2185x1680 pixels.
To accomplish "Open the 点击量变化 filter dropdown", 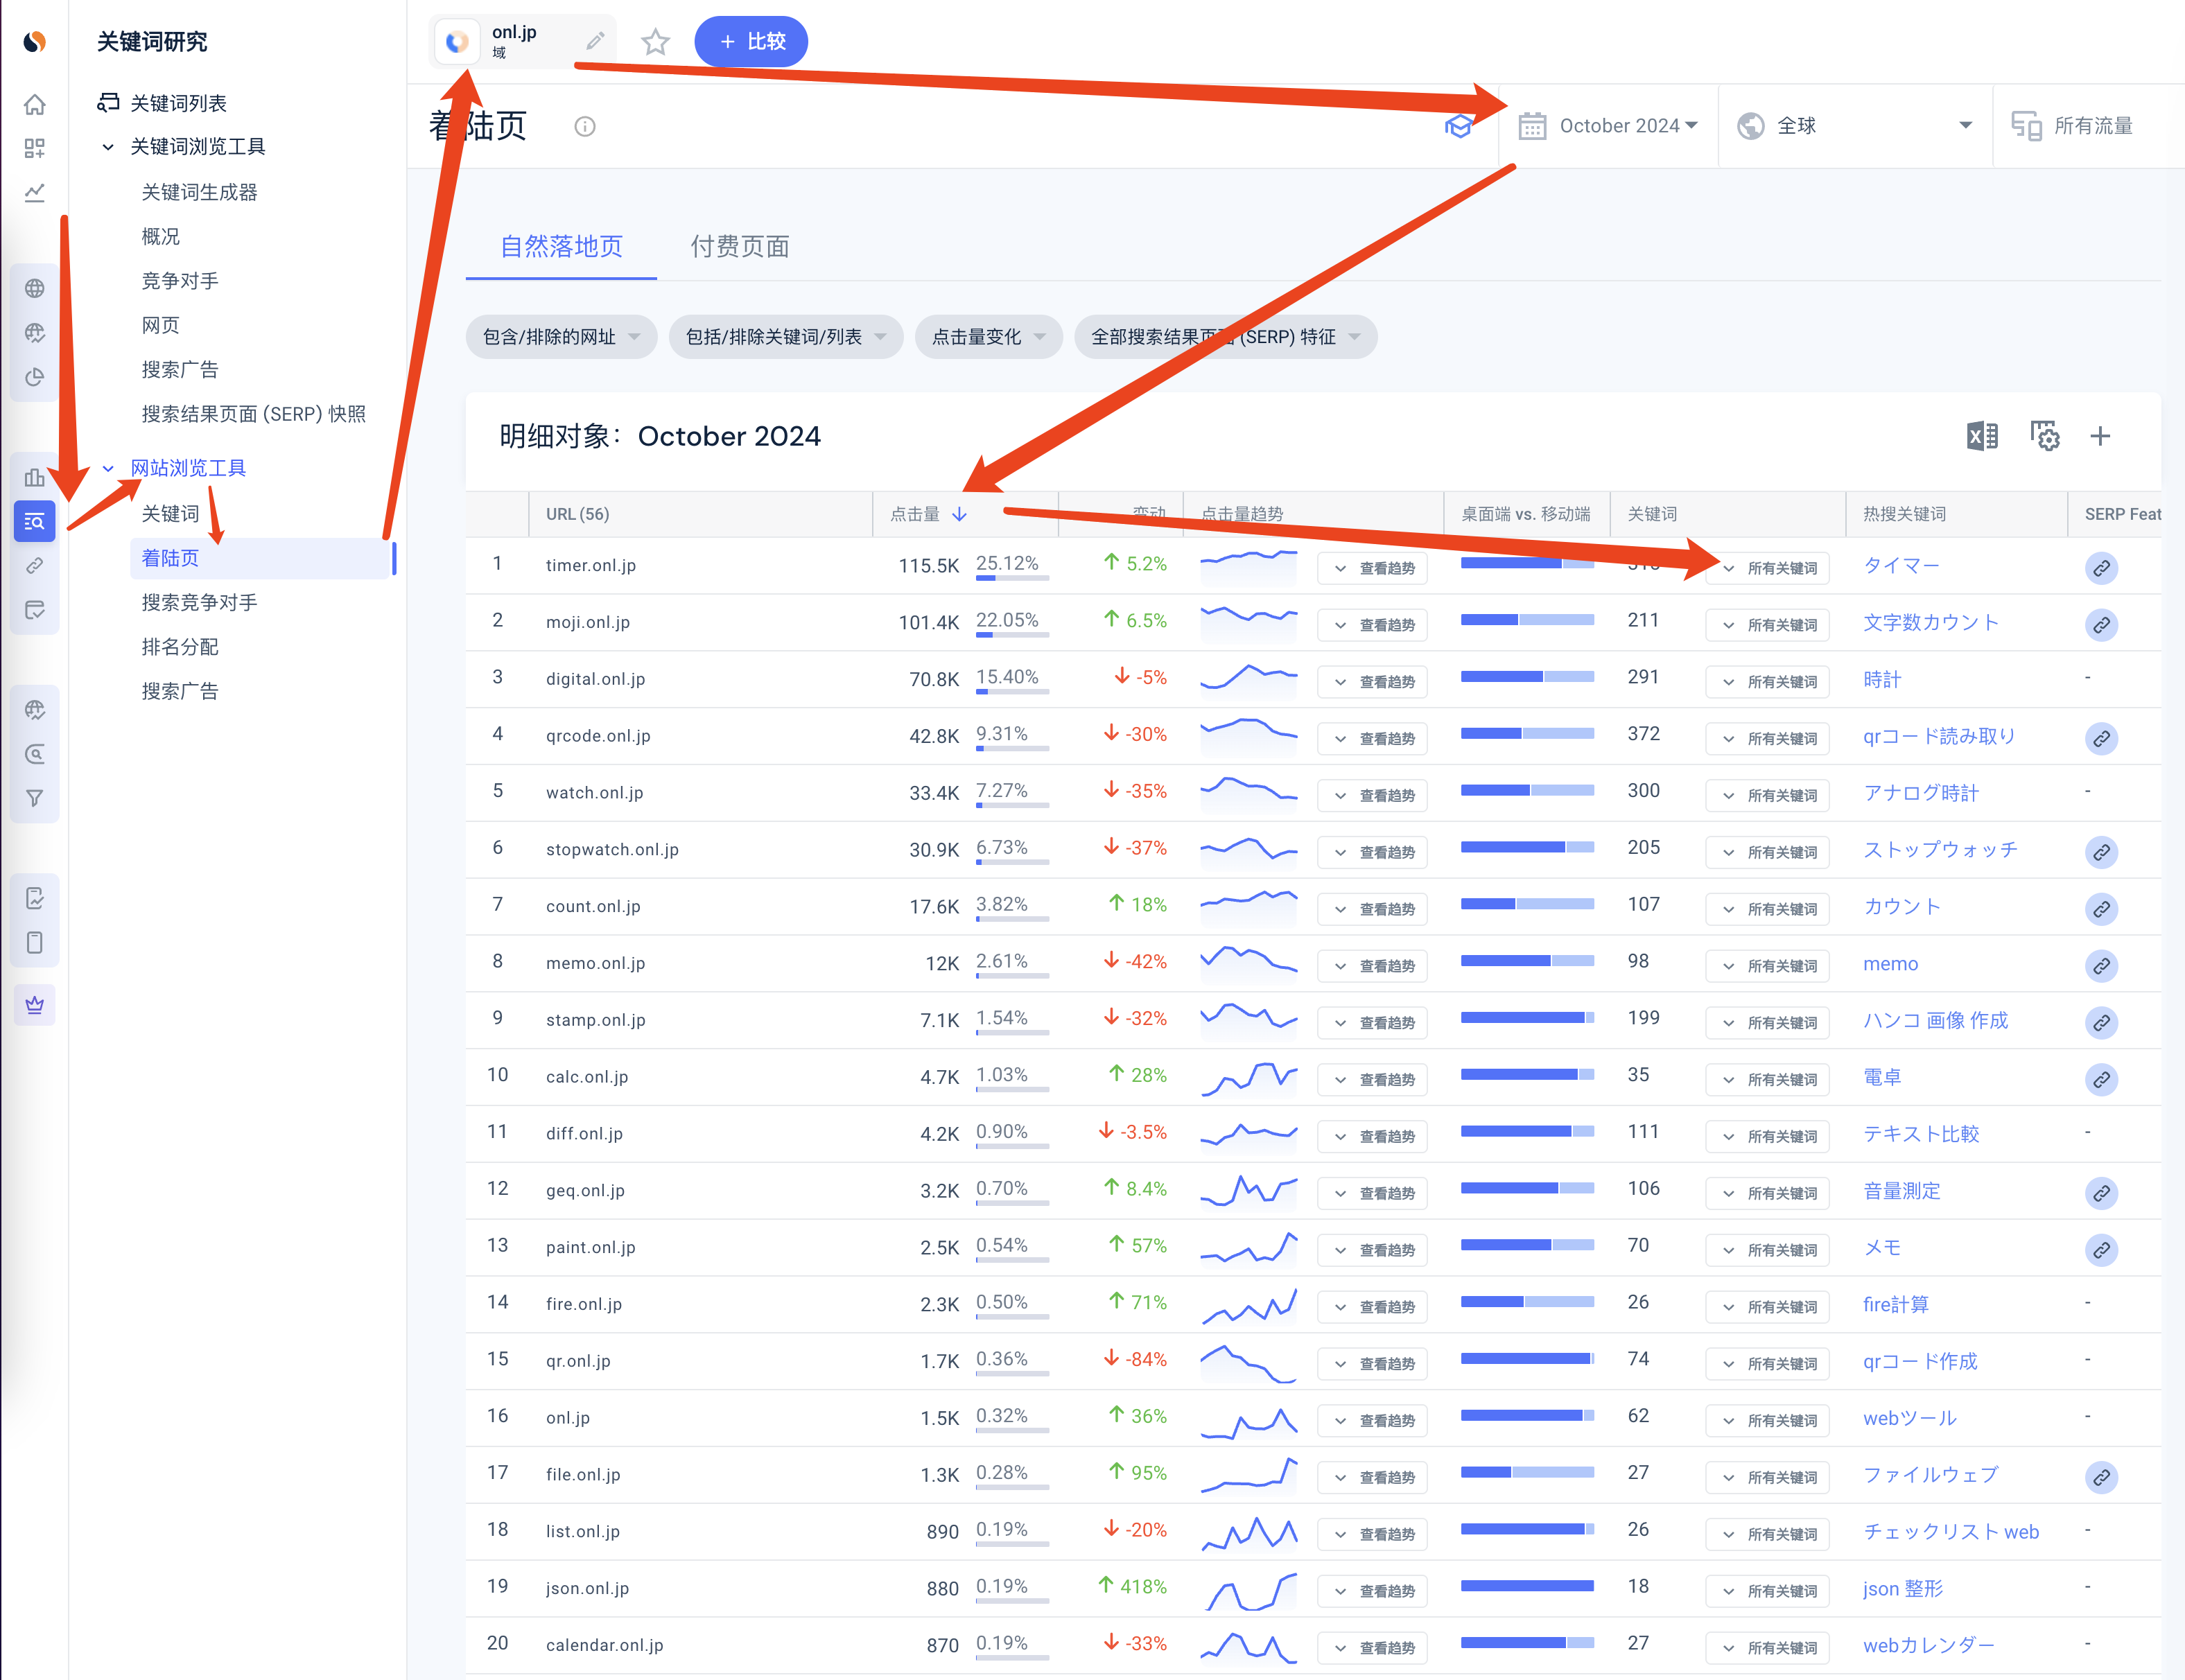I will (x=988, y=337).
